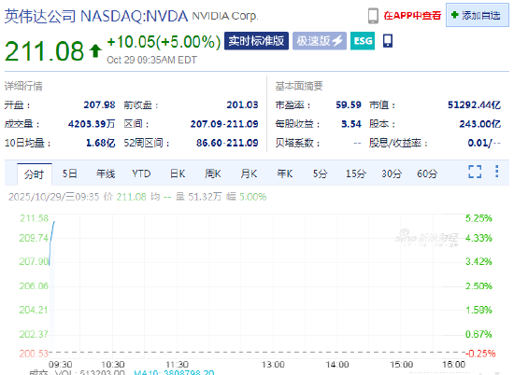Click the 市盈率 value 59.59

pyautogui.click(x=349, y=104)
